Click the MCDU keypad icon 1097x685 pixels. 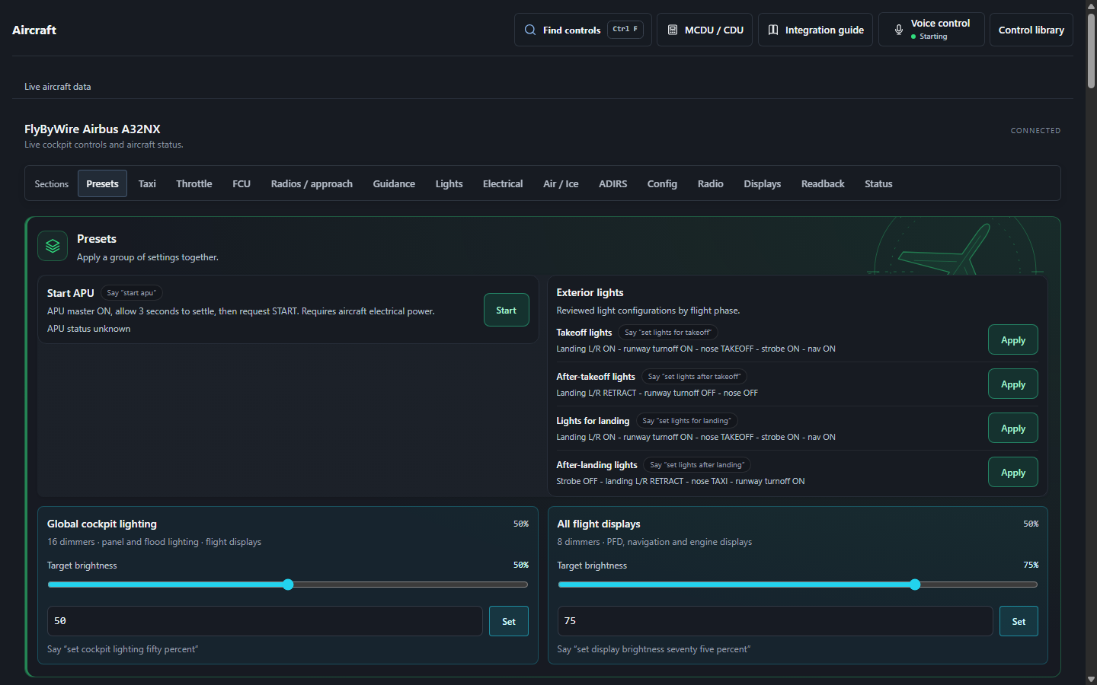tap(673, 30)
